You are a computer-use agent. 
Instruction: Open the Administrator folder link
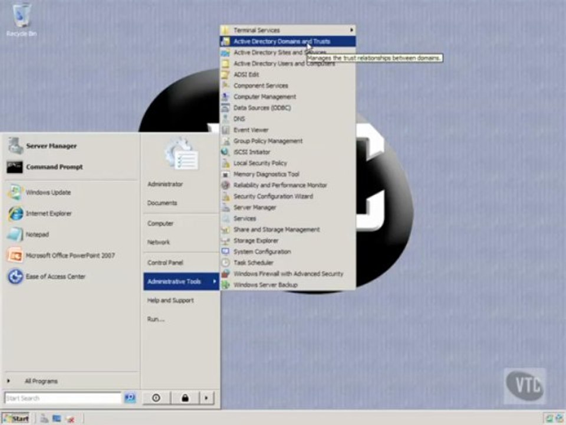pyautogui.click(x=165, y=184)
